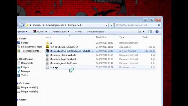This screenshot has width=188, height=106.
Task: Open the recent pages dropdown arrow by navigation buttons
Action: click(x=23, y=25)
